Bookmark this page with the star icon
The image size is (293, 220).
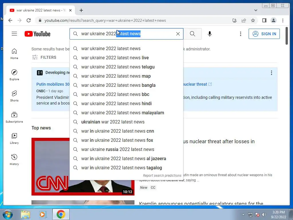253,20
